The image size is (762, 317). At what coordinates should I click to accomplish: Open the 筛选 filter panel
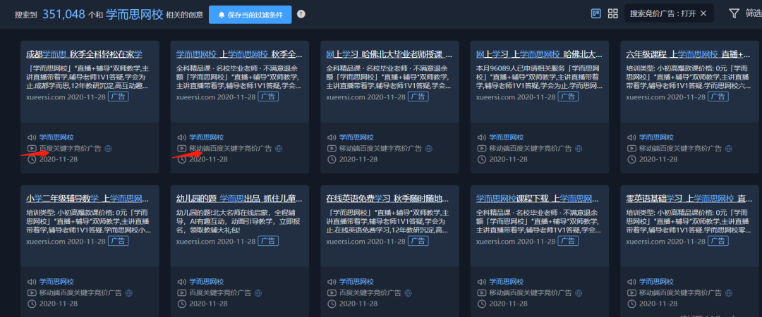pyautogui.click(x=752, y=13)
